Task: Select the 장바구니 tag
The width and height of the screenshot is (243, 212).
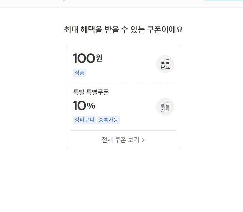Action: [84, 120]
